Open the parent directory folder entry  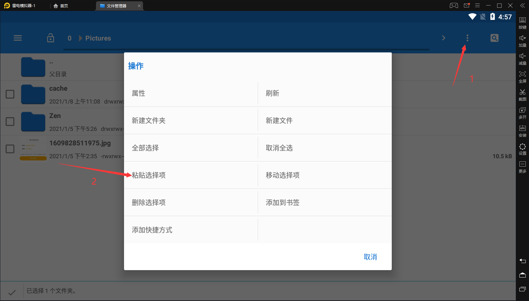pos(33,67)
